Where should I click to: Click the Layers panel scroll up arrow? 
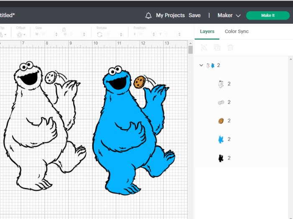[x=291, y=59]
